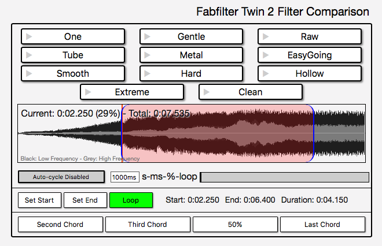Enable auto-cycle with the Auto-cycle Disabled button
This screenshot has width=382, height=246.
[61, 177]
